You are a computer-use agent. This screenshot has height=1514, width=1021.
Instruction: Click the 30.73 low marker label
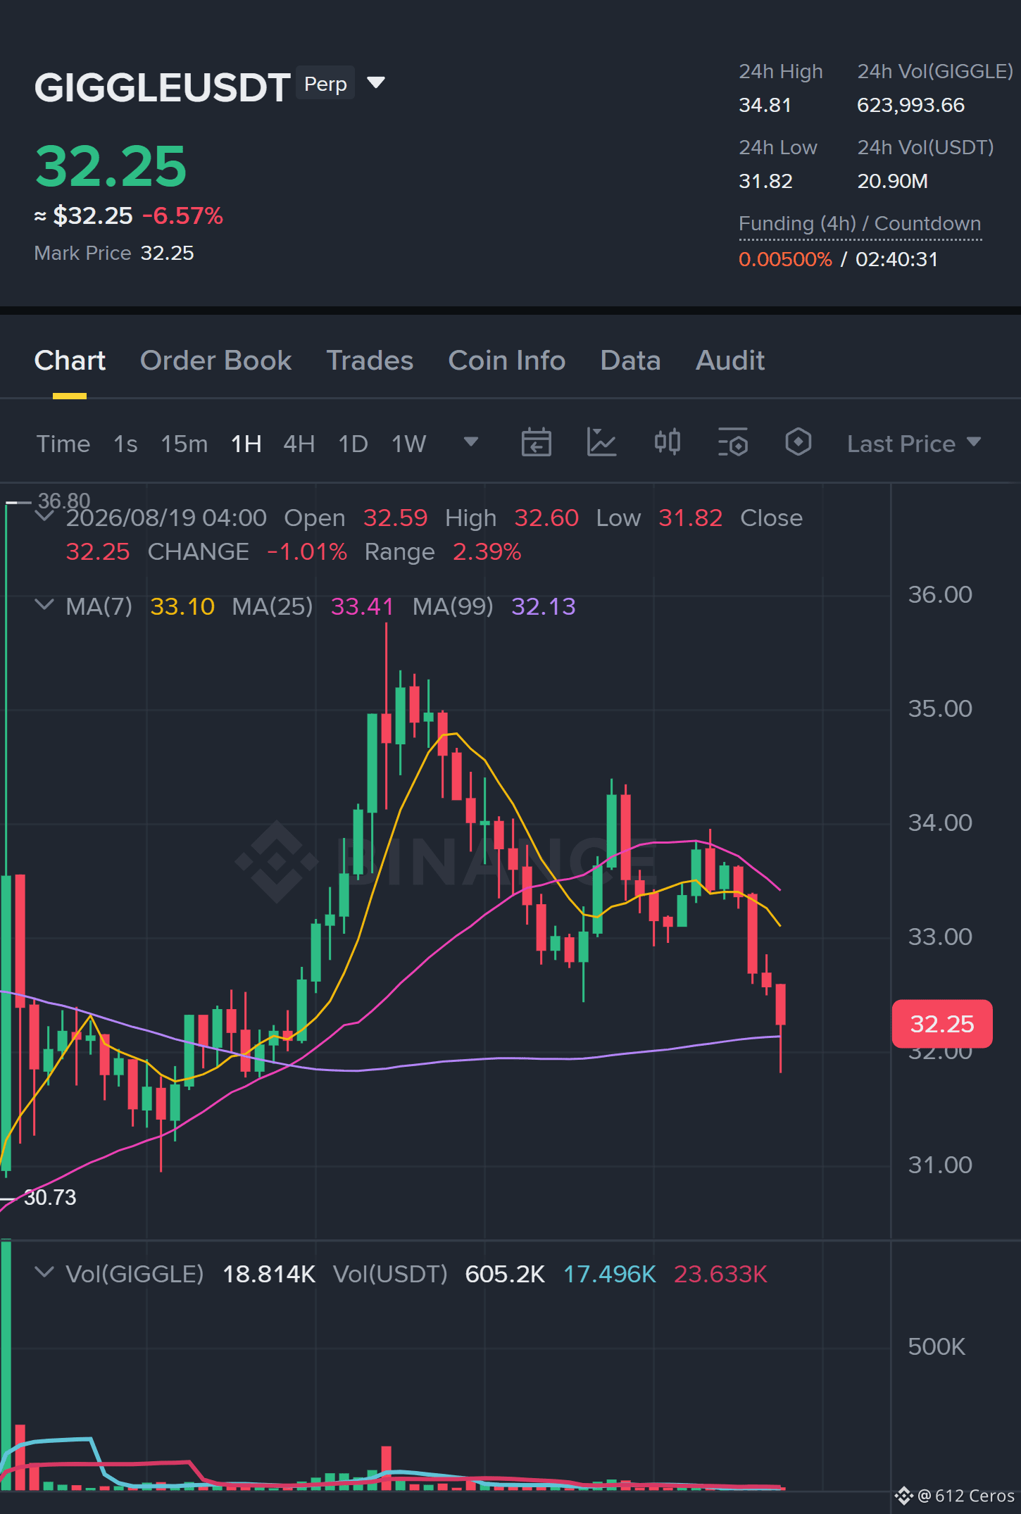[x=50, y=1197]
